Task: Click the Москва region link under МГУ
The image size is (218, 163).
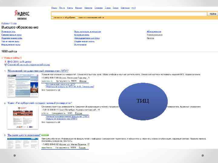Action: pyautogui.click(x=83, y=81)
